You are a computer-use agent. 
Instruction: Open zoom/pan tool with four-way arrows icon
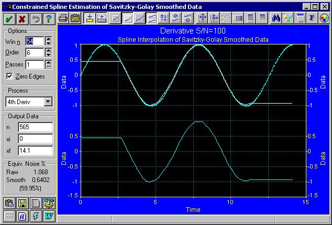202,18
